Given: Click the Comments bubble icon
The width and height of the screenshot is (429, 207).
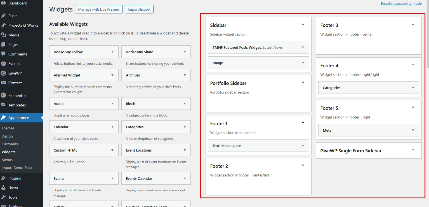Looking at the screenshot, I should [3, 54].
